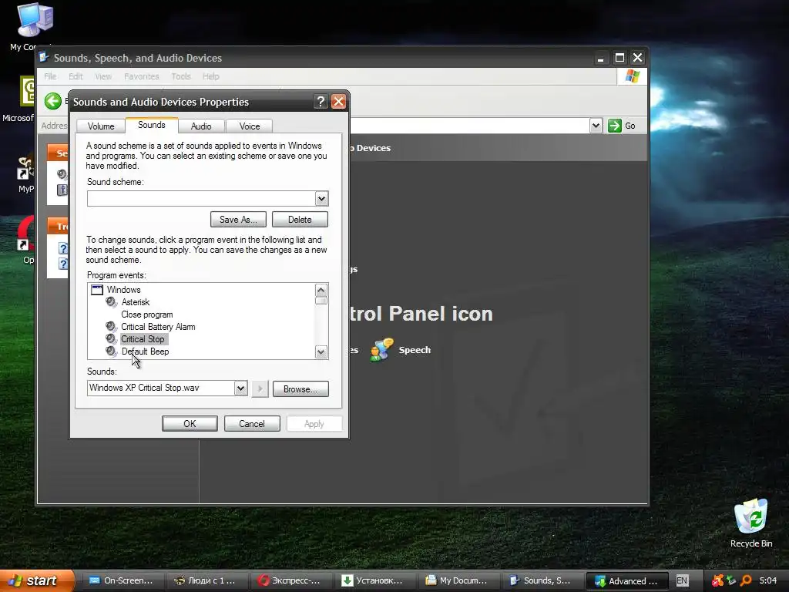The height and width of the screenshot is (592, 789).
Task: Click the Critical Battery Alarm speaker icon
Action: [111, 327]
